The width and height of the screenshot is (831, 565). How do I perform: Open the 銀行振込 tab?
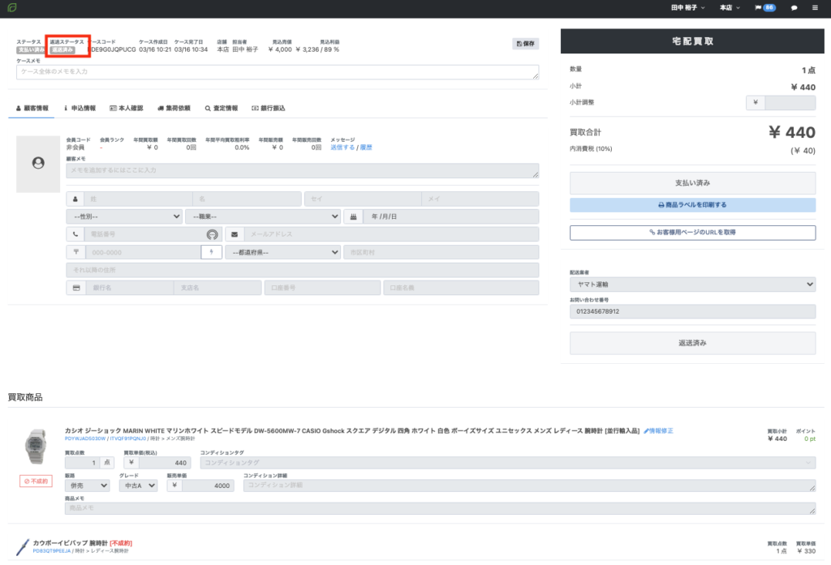268,108
